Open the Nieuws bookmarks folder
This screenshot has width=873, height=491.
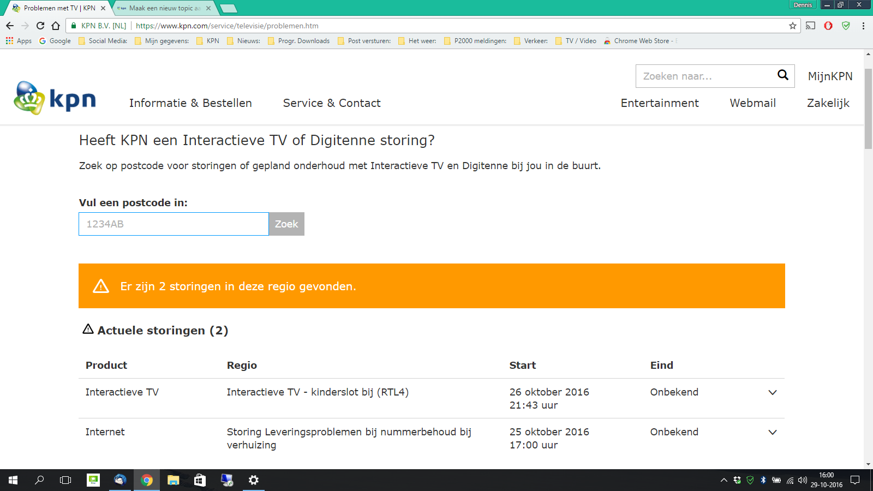(x=244, y=41)
